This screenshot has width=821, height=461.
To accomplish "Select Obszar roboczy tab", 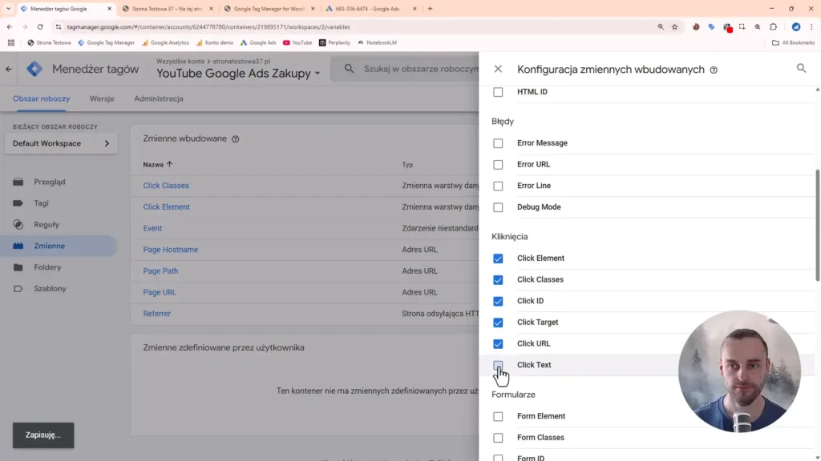I will pos(42,98).
